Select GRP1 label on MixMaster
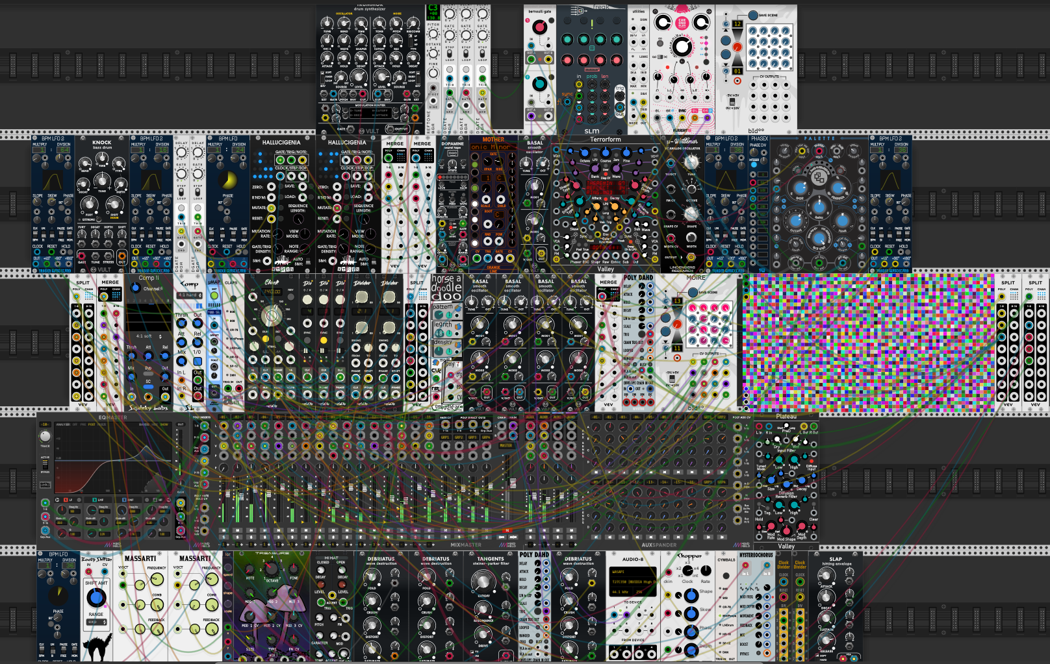The image size is (1050, 664). [x=445, y=437]
